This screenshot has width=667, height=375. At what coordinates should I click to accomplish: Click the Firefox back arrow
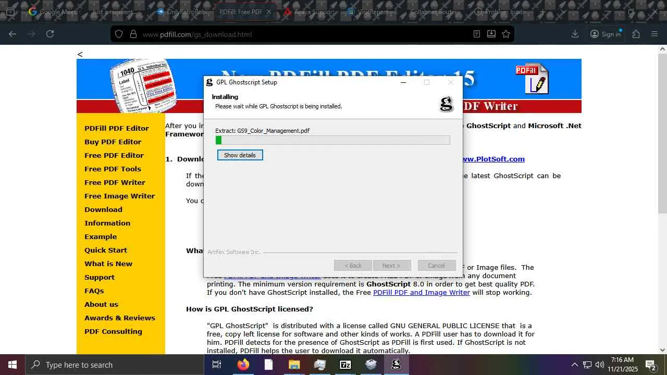click(13, 34)
